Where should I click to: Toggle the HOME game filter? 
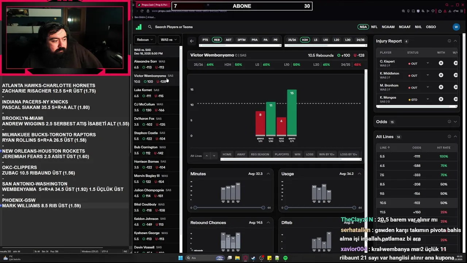pos(227,154)
